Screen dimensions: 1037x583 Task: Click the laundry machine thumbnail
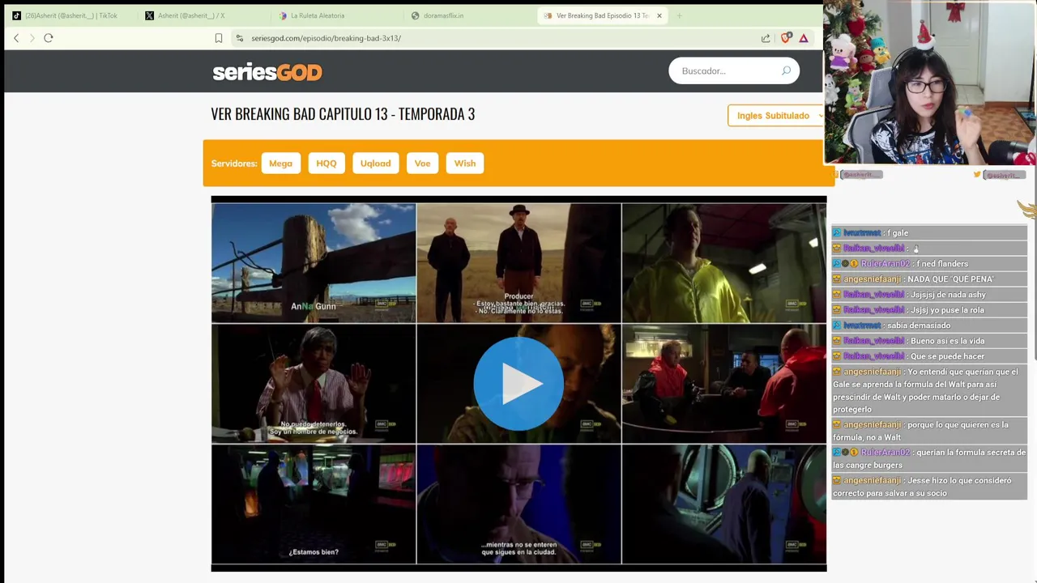[724, 504]
